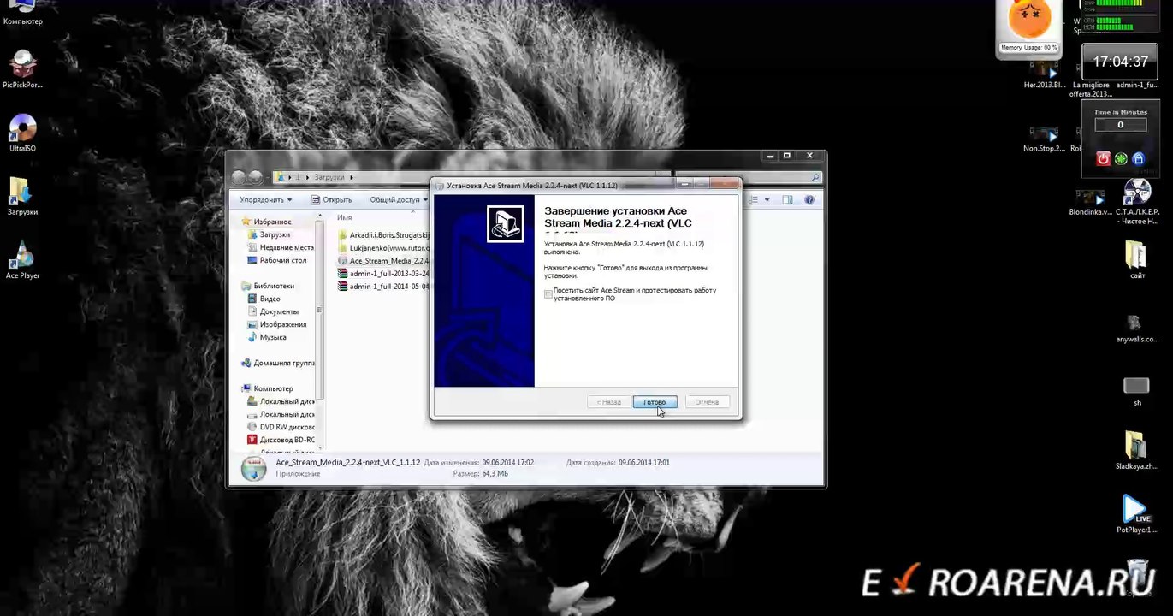Open Ace Player desktop icon
Screen dimensions: 1173x616
click(22, 260)
